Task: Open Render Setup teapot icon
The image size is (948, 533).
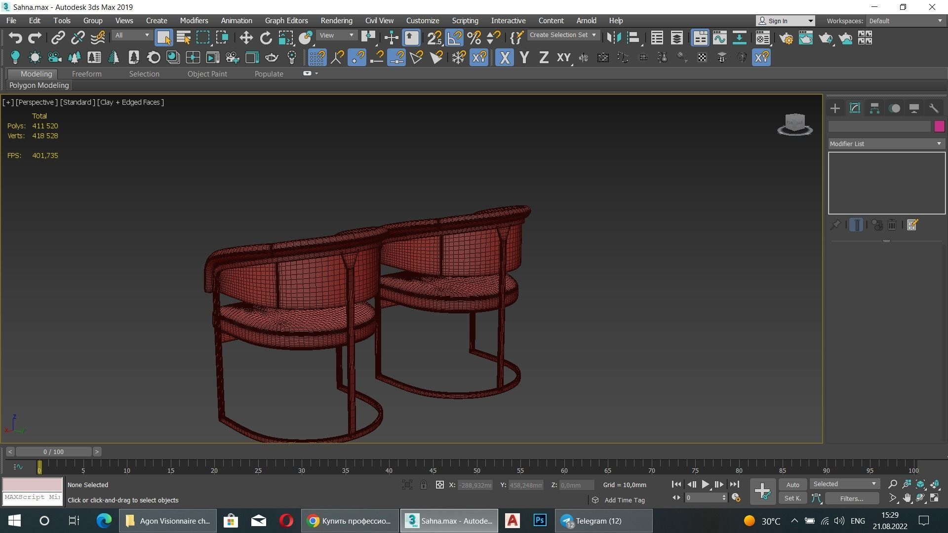Action: 786,38
